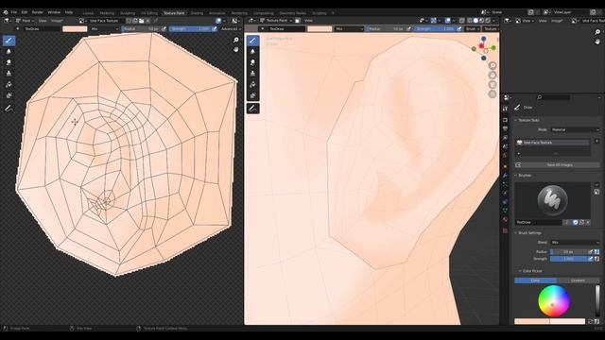The height and width of the screenshot is (340, 605).
Task: Swap primary and secondary colors icon
Action: tap(590, 321)
